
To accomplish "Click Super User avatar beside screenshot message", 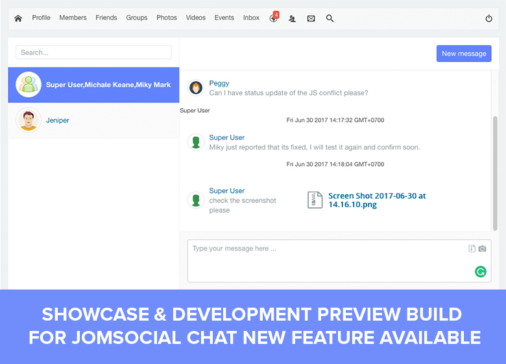I will pos(196,200).
